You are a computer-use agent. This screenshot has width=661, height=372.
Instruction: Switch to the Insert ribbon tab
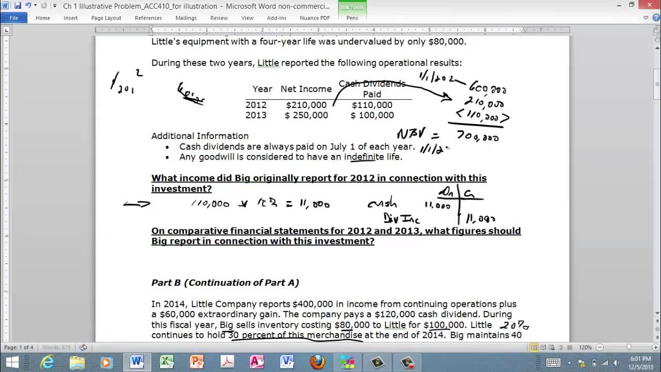coord(71,18)
